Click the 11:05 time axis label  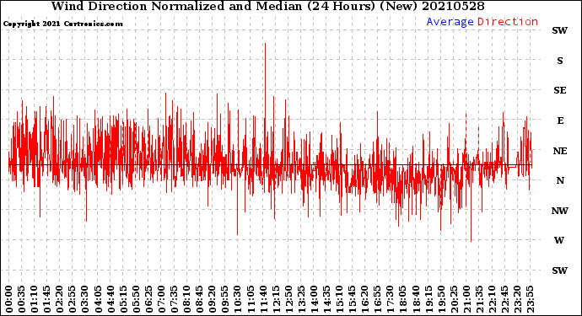(251, 299)
